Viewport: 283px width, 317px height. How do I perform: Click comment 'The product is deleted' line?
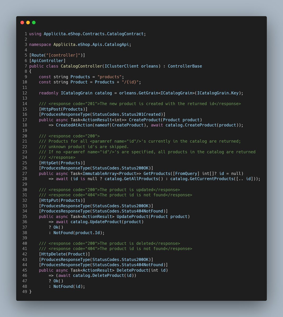tap(109, 243)
